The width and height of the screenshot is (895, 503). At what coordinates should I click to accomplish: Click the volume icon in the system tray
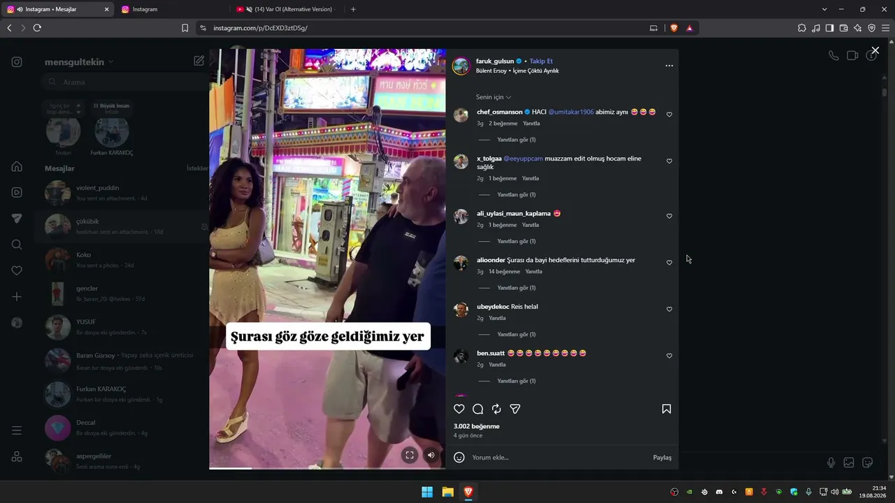pos(834,492)
